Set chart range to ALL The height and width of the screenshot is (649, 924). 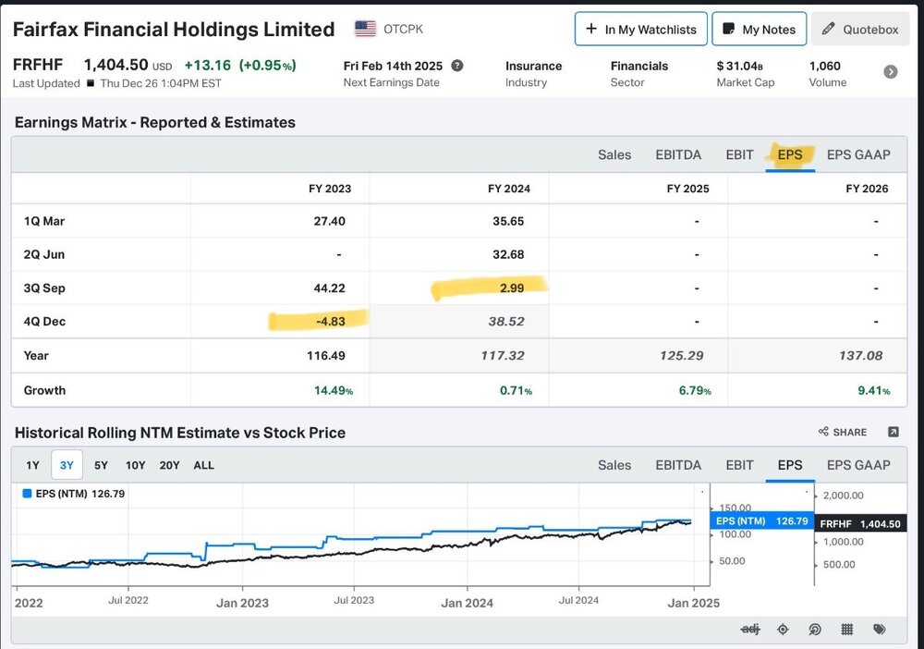(204, 465)
